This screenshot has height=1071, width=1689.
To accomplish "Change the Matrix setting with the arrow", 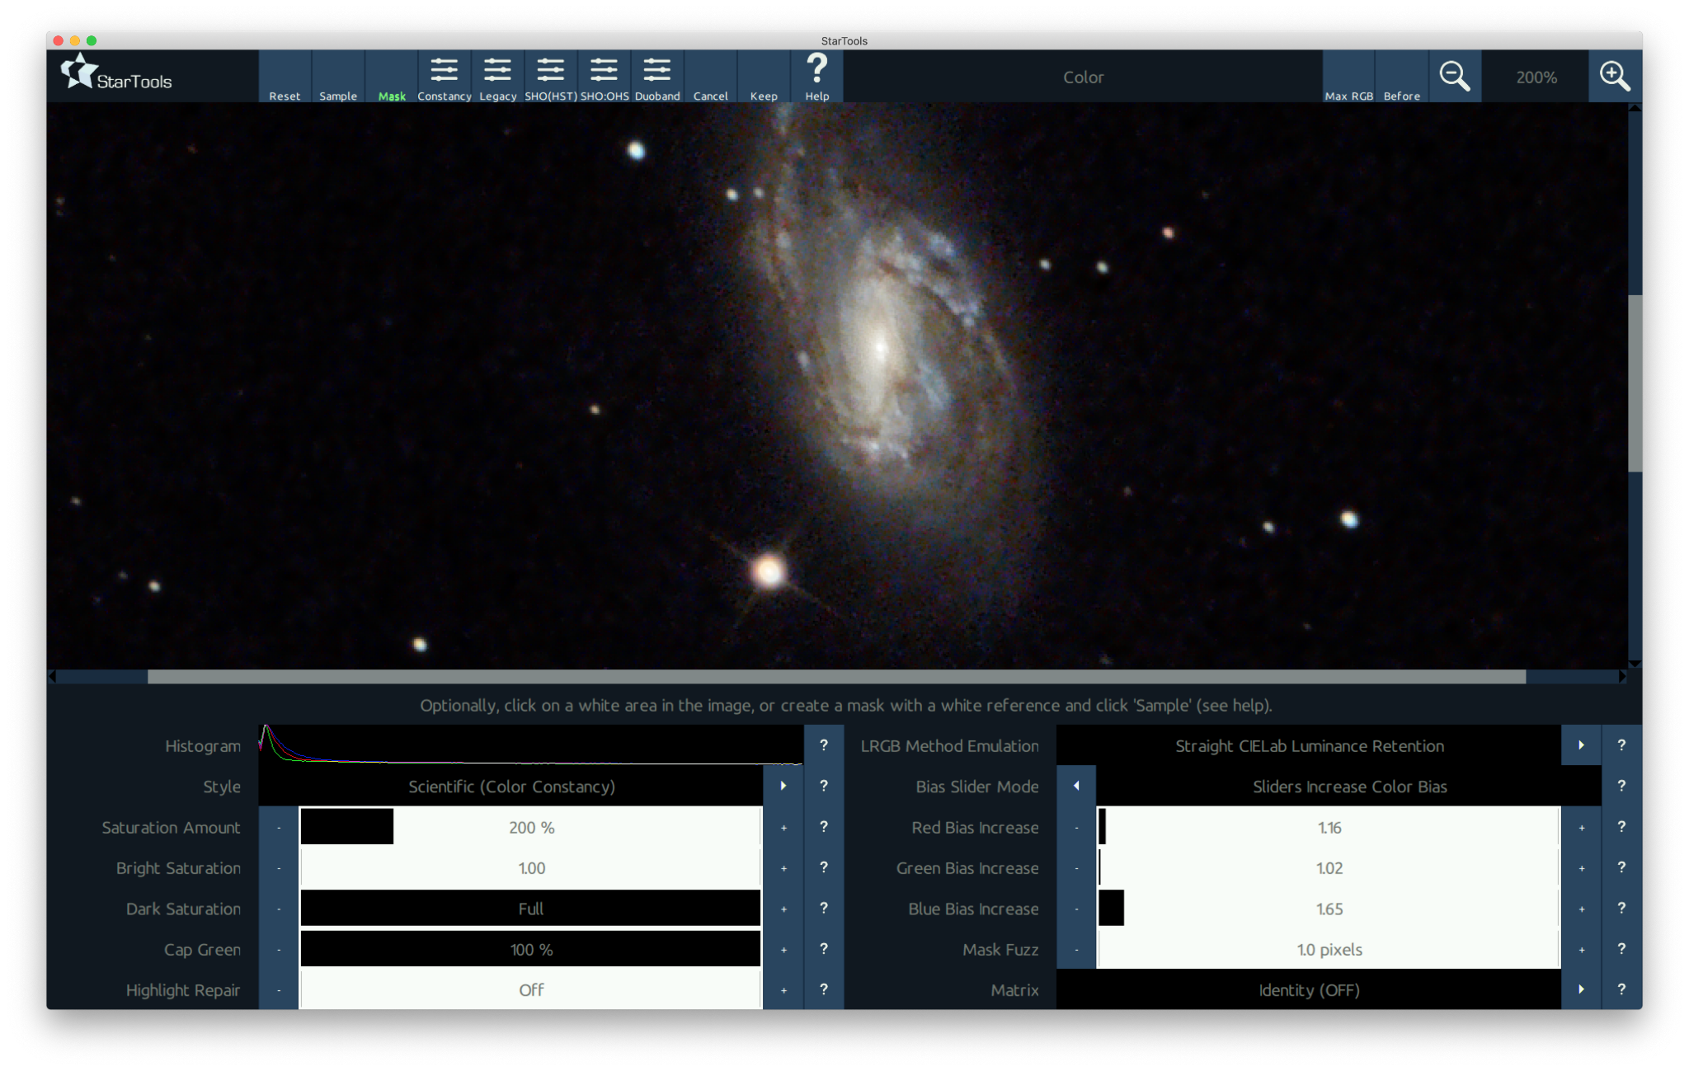I will click(1581, 989).
